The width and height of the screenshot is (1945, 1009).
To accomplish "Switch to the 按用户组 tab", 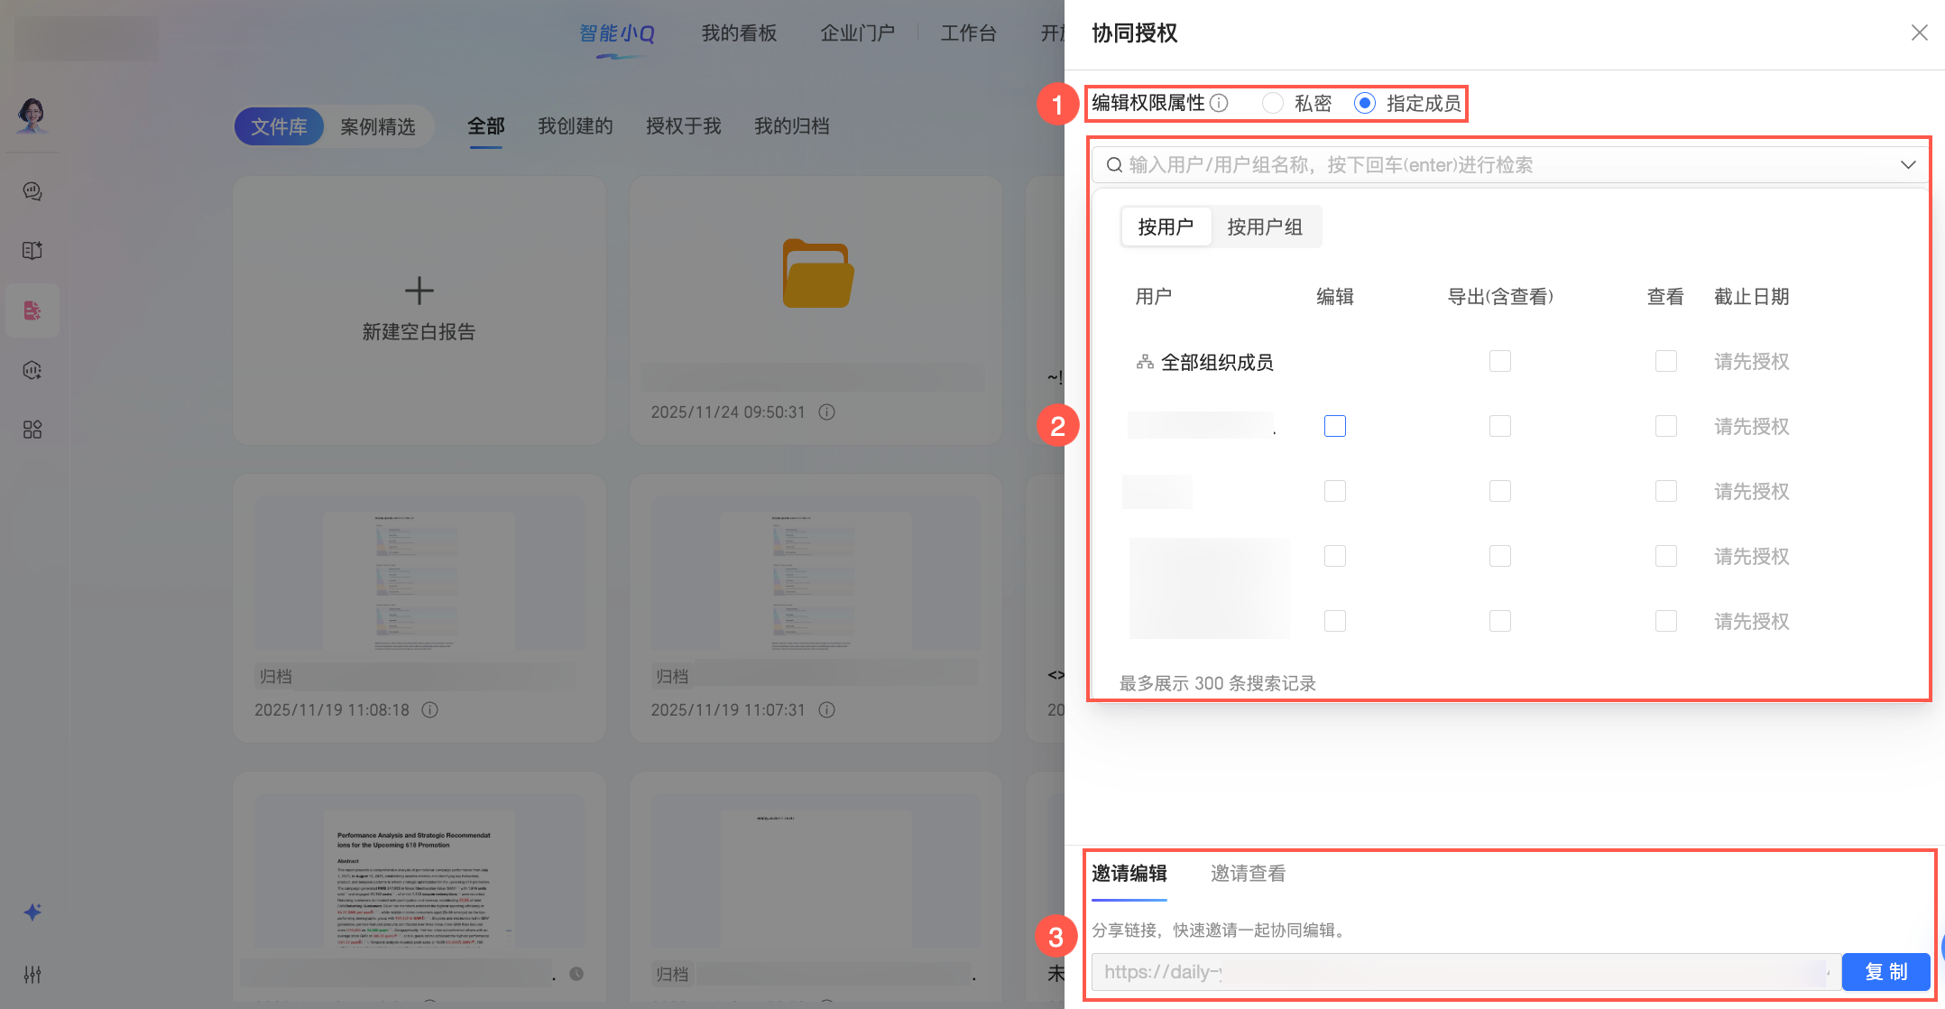I will 1265,227.
